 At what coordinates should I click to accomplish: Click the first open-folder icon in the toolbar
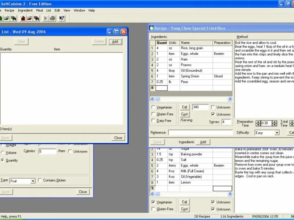7,18
